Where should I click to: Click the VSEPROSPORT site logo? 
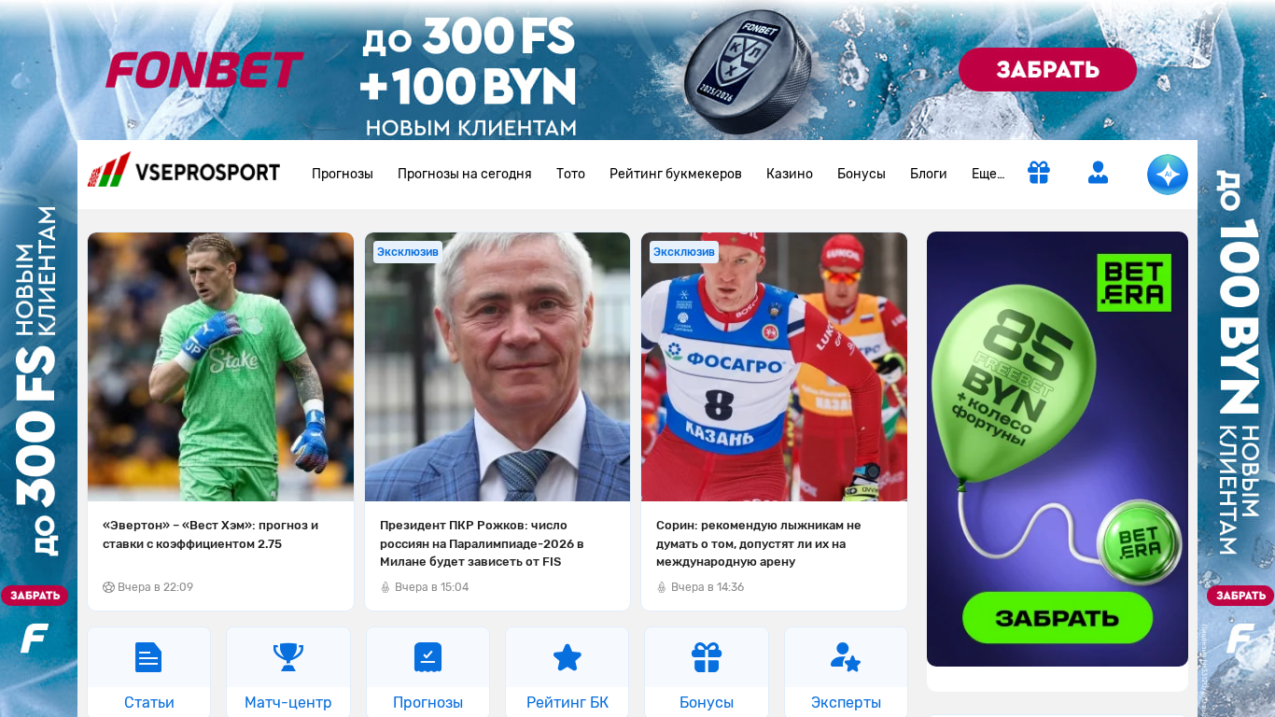coord(184,172)
